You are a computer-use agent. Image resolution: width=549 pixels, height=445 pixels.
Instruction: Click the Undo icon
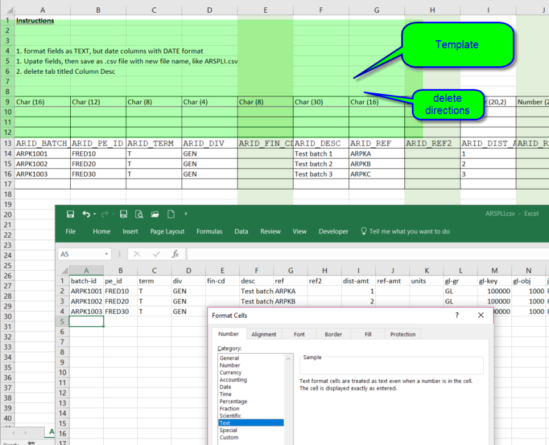(86, 213)
